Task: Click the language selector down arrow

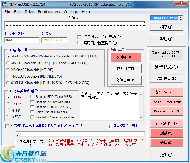Action: (x=181, y=19)
